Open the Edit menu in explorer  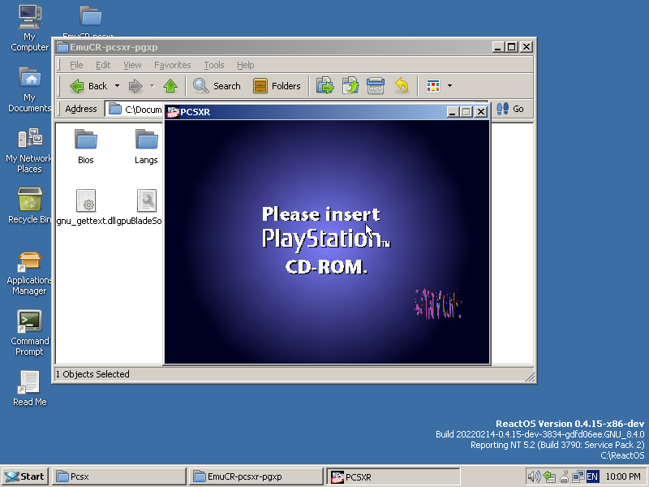pyautogui.click(x=103, y=65)
